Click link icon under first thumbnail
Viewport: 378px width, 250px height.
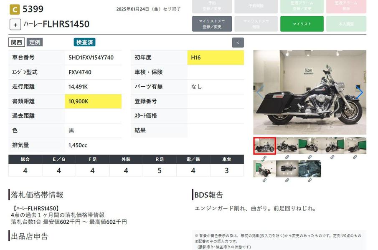point(264,157)
